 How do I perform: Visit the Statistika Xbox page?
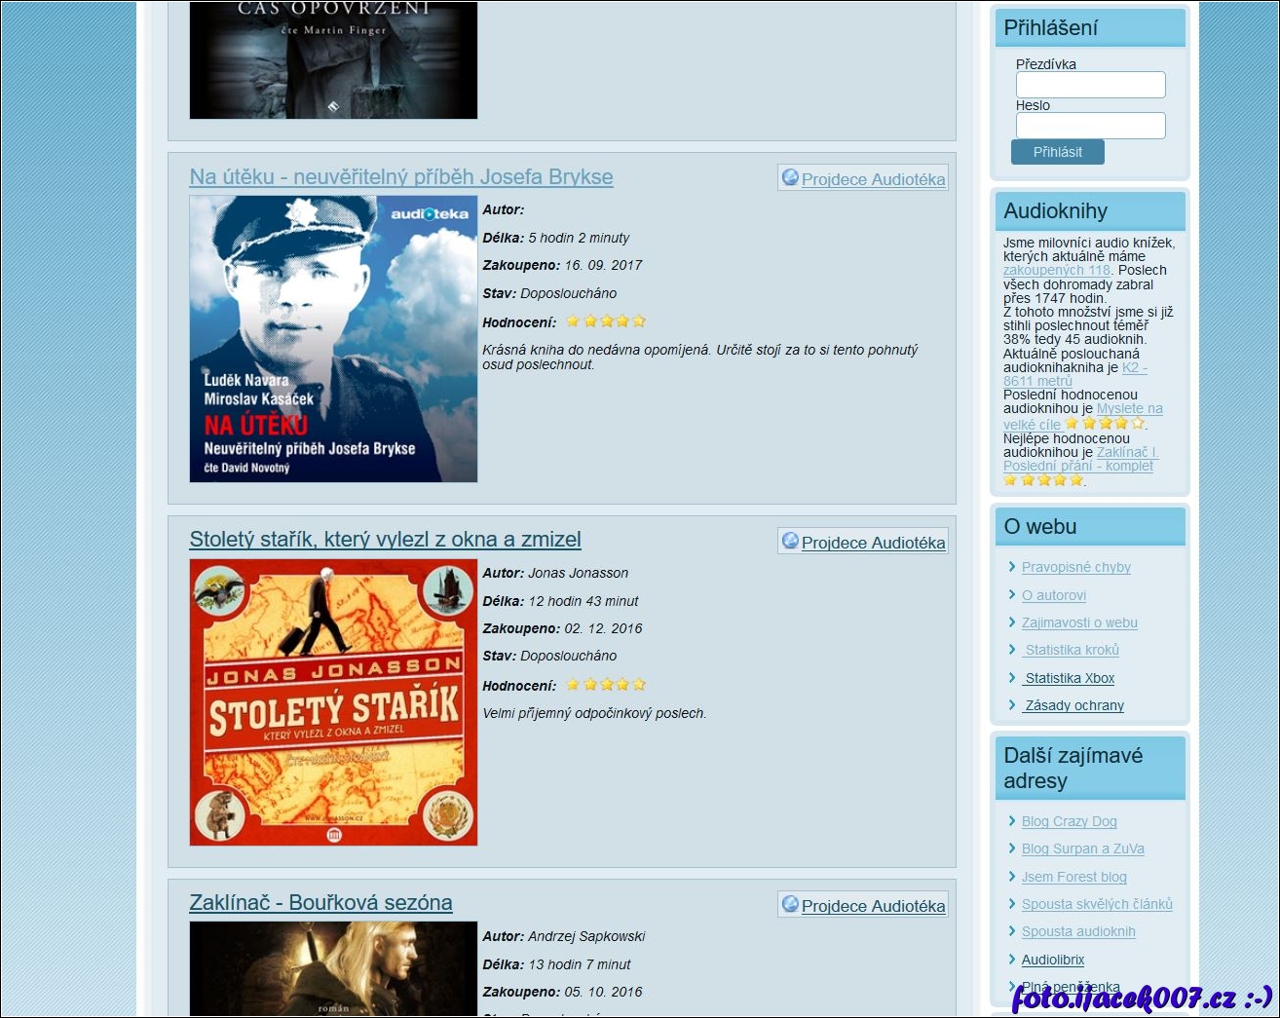point(1069,678)
